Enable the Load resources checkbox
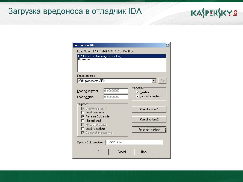Viewport: 243px width, 182px height. coord(83,112)
